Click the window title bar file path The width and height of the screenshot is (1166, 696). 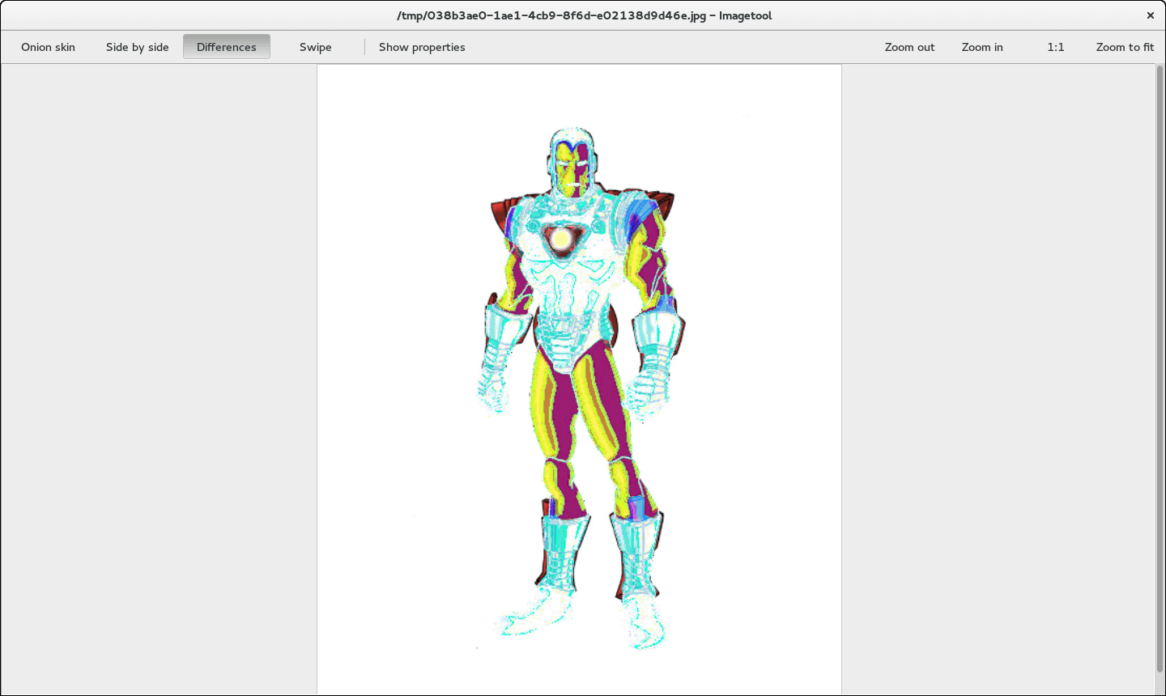583,15
